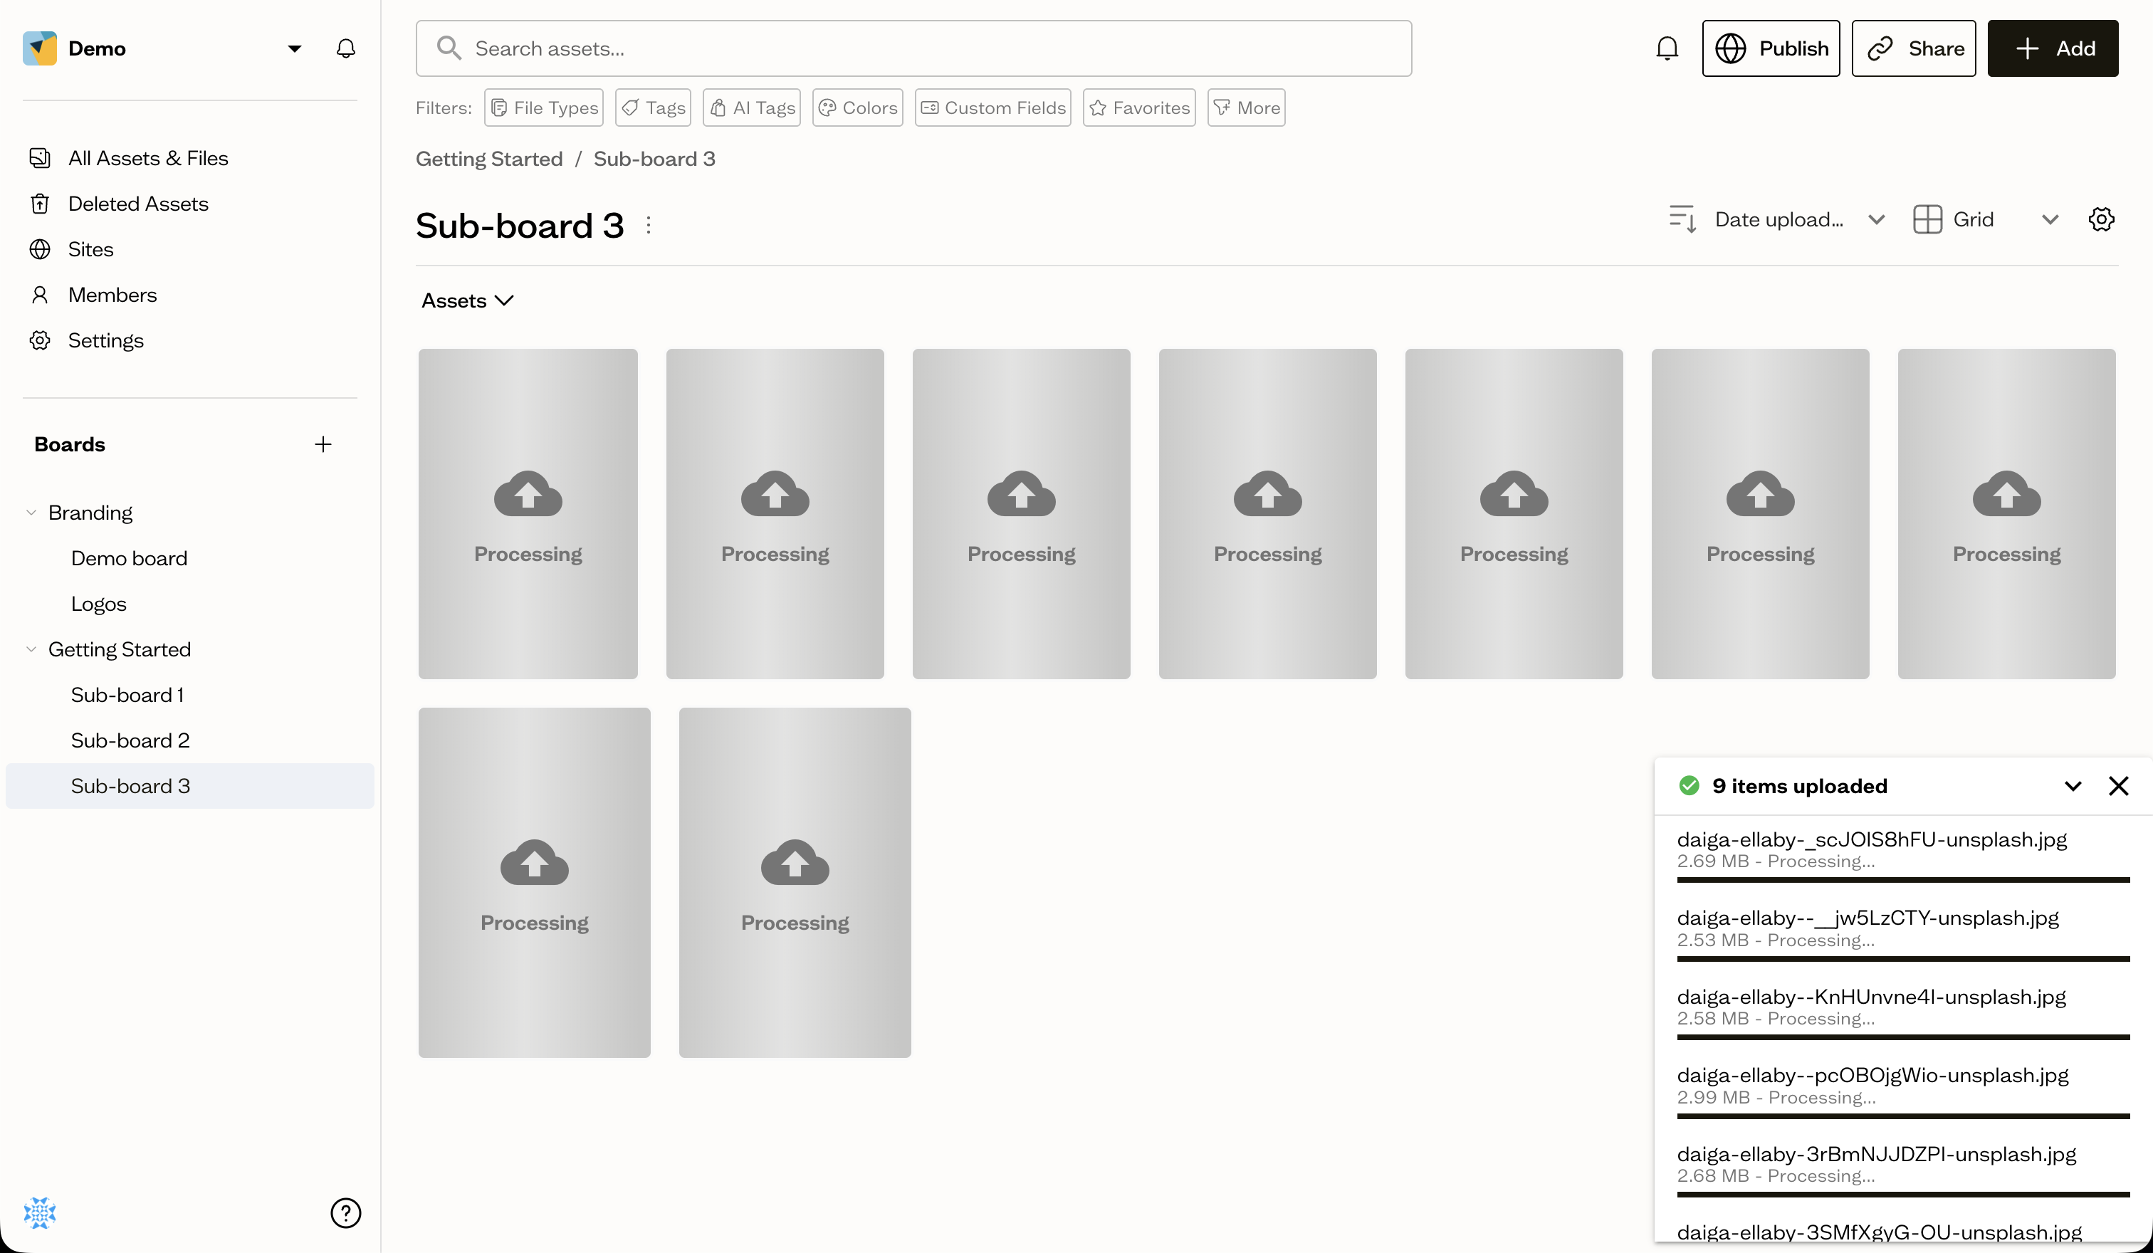Select Demo board
The height and width of the screenshot is (1253, 2153).
click(x=129, y=559)
